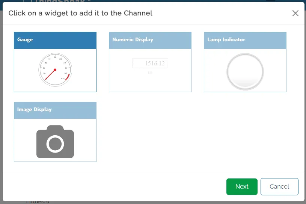
Task: Click the 1516.12 numeric value box
Action: pos(150,63)
